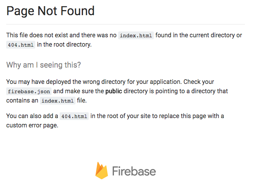Click index.html code in the first paragraph
253x188 pixels.
(x=136, y=35)
